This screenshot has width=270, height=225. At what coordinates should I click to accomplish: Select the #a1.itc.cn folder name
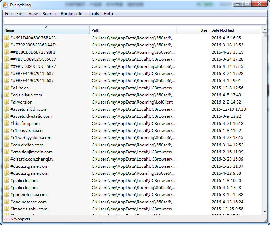tap(19, 88)
